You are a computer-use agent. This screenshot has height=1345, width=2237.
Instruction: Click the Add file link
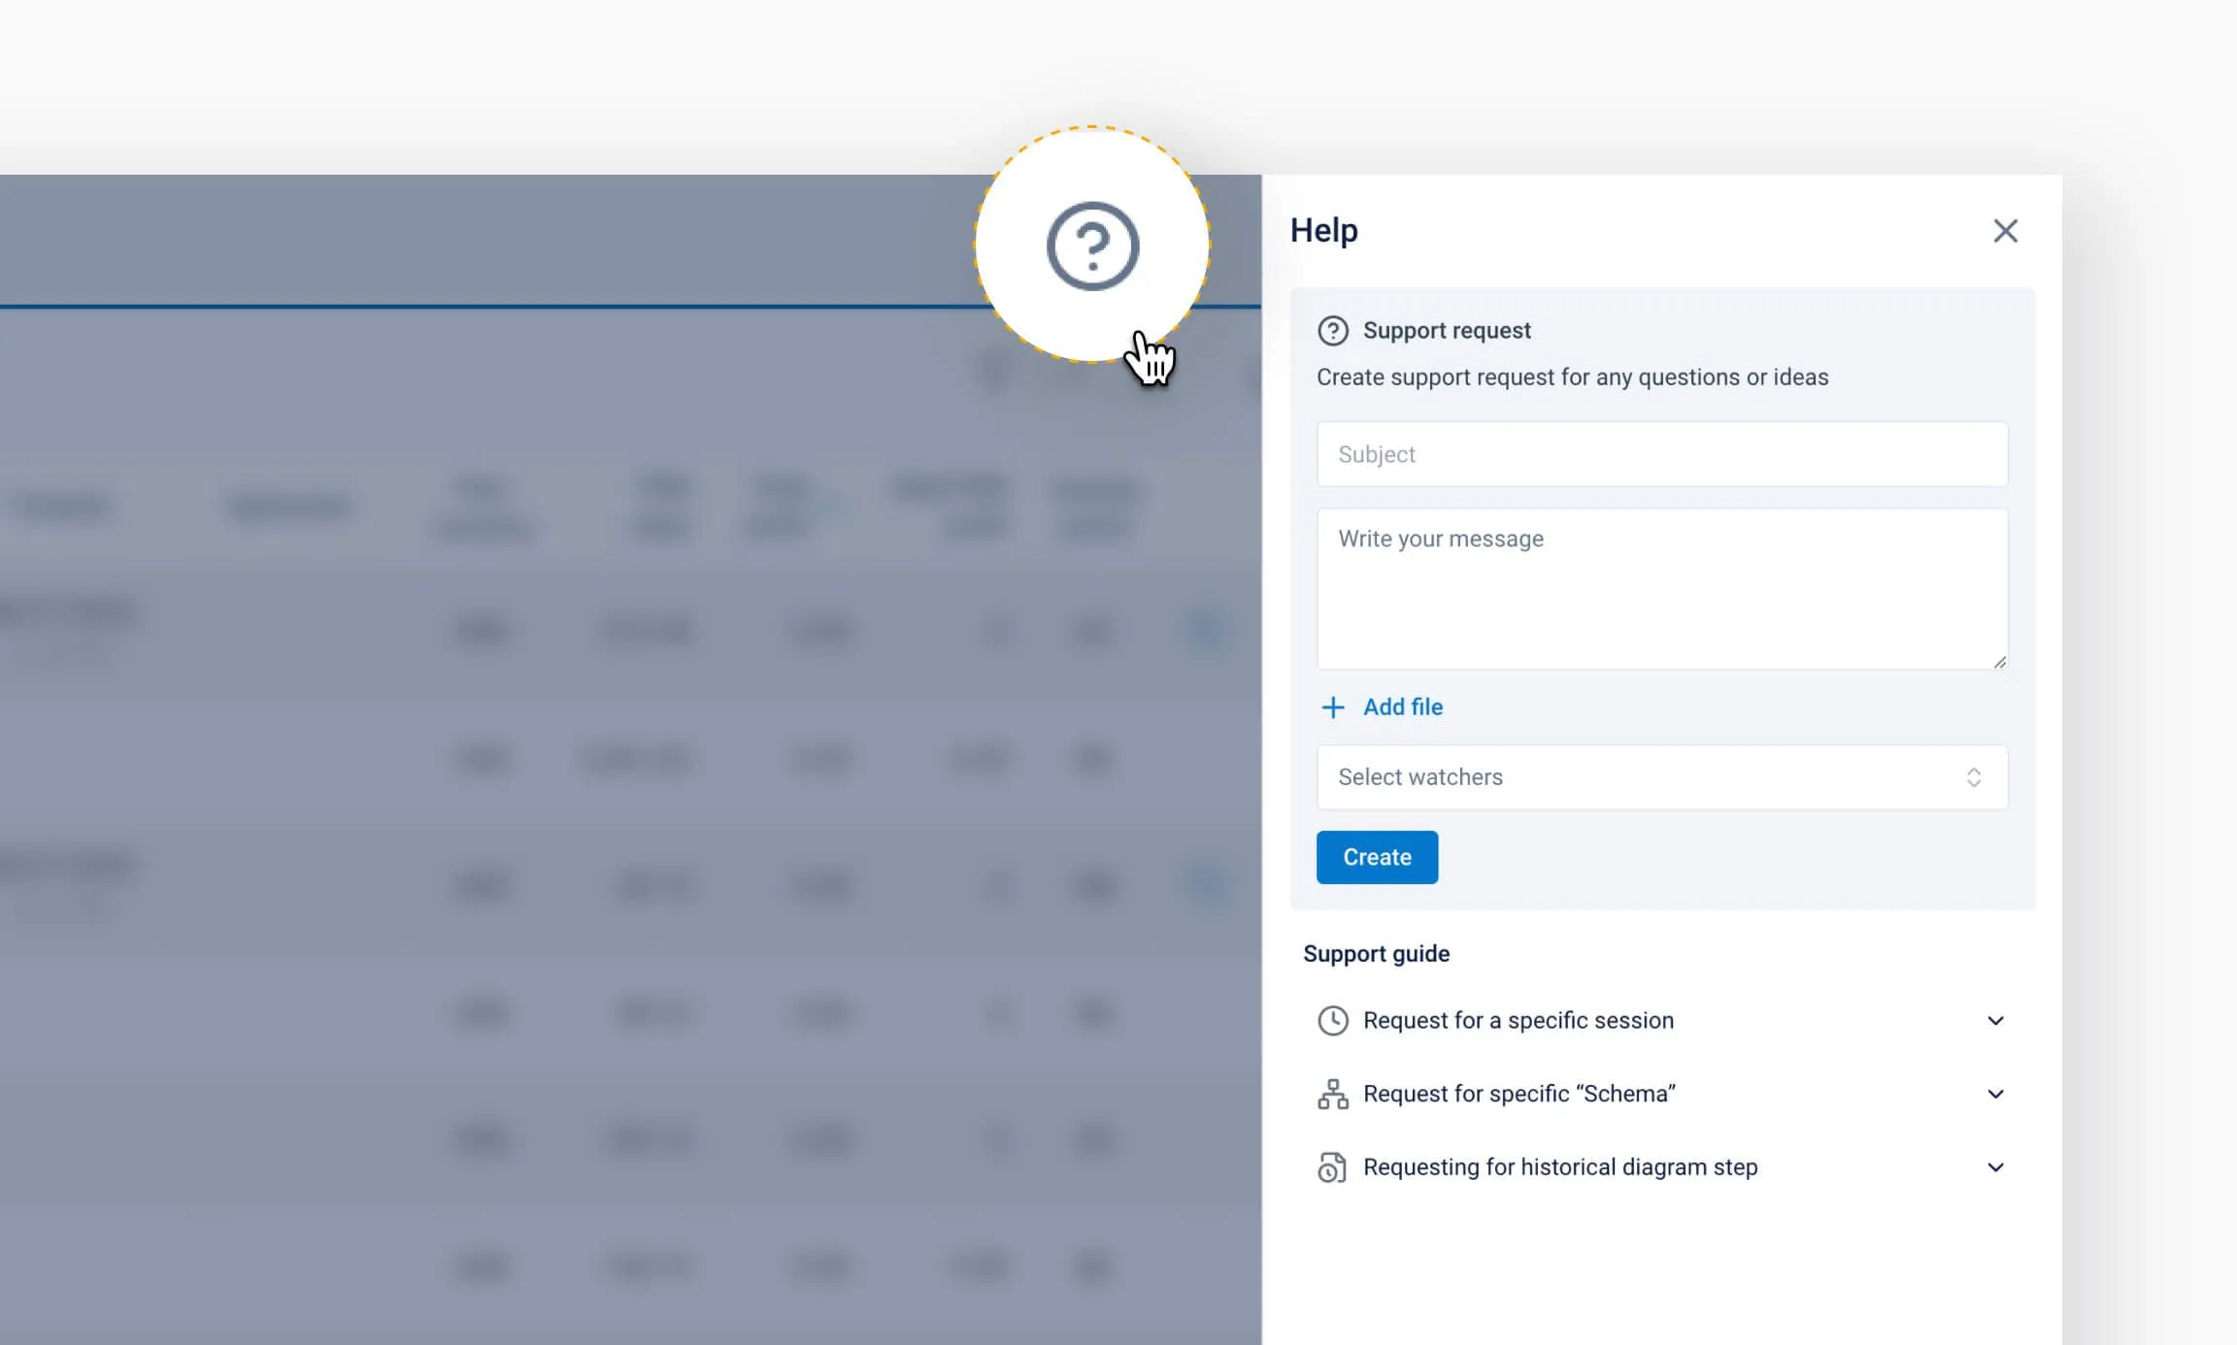(1402, 707)
